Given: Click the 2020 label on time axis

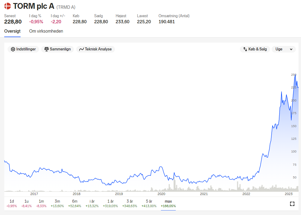Looking at the screenshot, I should point(162,194).
